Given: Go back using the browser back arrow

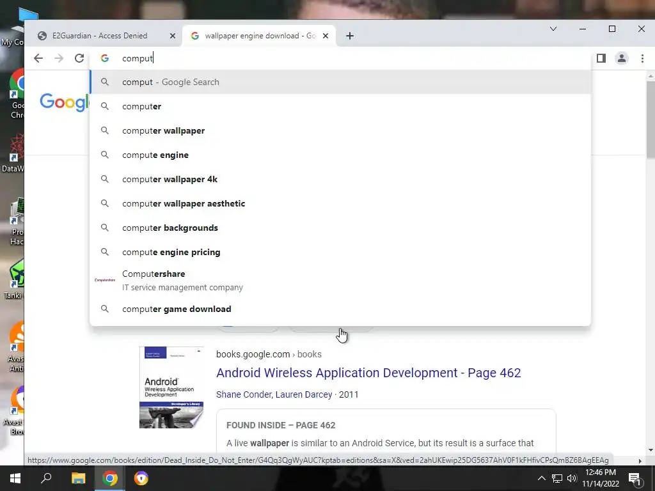Looking at the screenshot, I should (x=38, y=58).
